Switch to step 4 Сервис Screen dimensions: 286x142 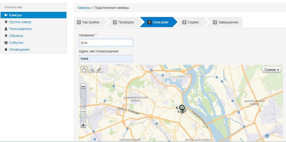coord(191,22)
